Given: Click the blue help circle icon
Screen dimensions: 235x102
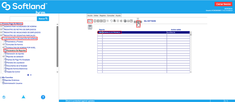Looking at the screenshot, I should (43, 97).
